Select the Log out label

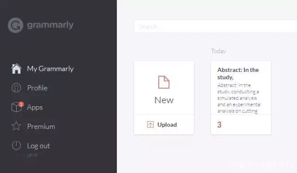pos(39,146)
